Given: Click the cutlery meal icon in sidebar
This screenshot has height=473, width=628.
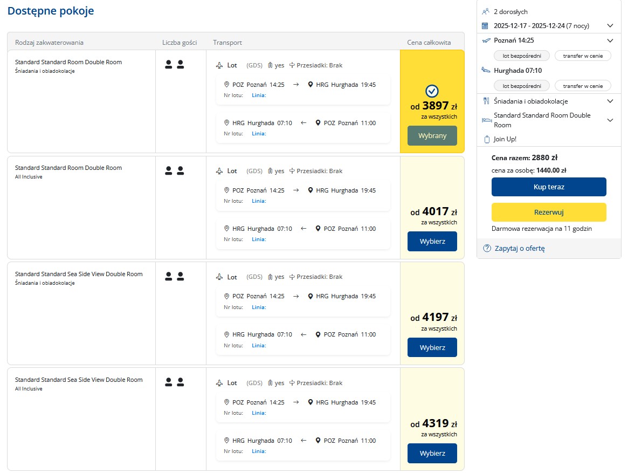Looking at the screenshot, I should 486,101.
